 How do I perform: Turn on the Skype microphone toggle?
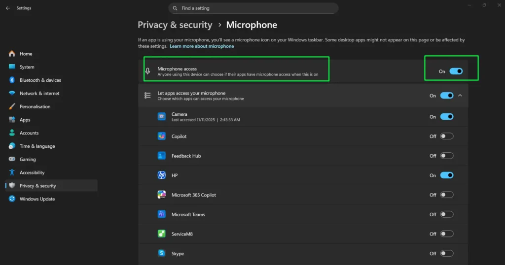tap(447, 253)
